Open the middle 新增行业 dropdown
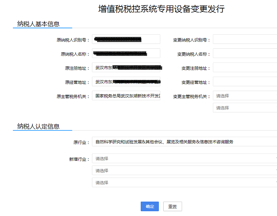The width and height of the screenshot is (277, 216). click(x=184, y=170)
